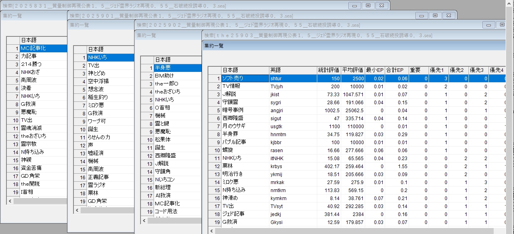
Task: Sort by the 統計評価 column header
Action: 329,70
